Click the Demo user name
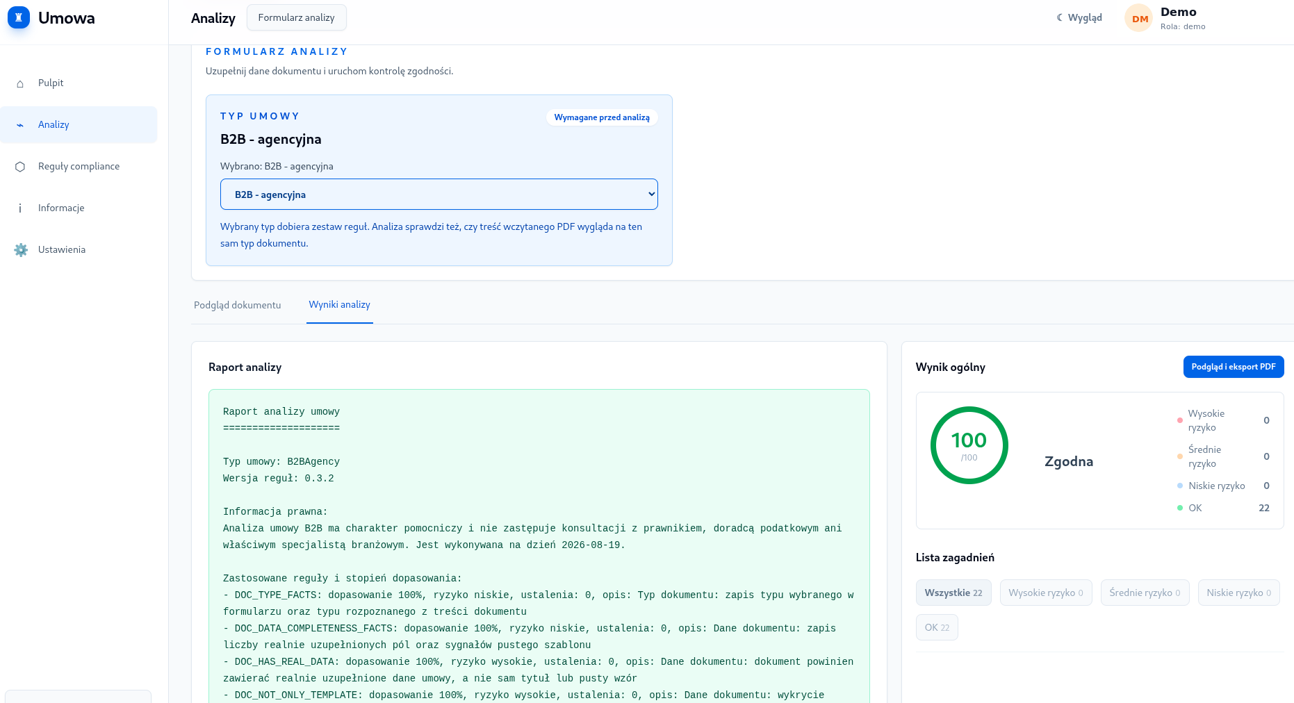 (x=1179, y=12)
